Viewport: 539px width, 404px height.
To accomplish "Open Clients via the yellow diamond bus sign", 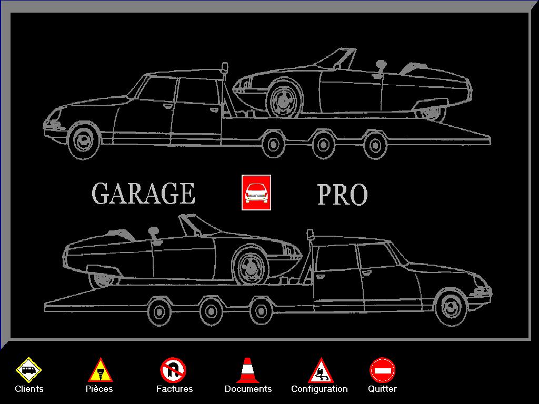I will point(29,370).
